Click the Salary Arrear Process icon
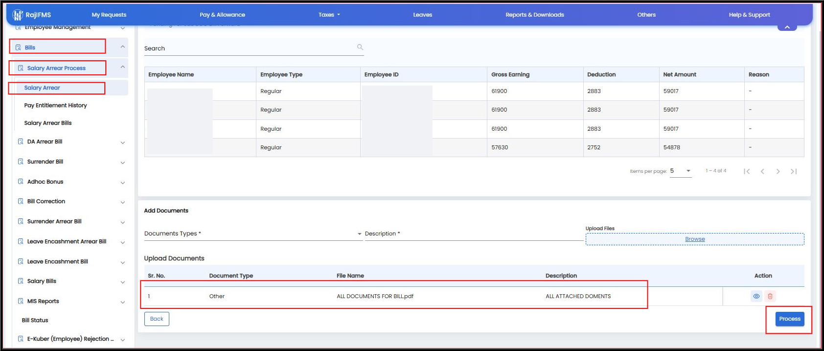The image size is (824, 351). pyautogui.click(x=21, y=68)
